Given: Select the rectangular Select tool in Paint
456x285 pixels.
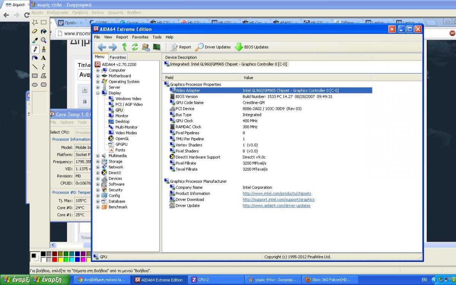Looking at the screenshot, I should pyautogui.click(x=44, y=22).
